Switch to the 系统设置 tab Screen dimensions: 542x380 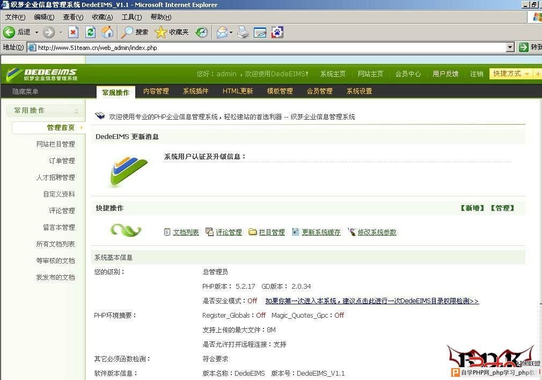point(359,91)
